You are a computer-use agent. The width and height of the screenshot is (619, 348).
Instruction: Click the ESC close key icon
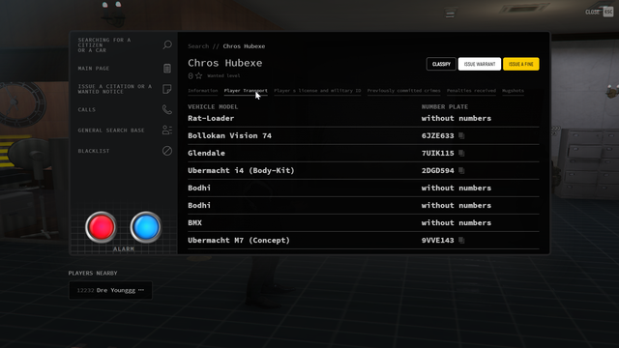[608, 12]
